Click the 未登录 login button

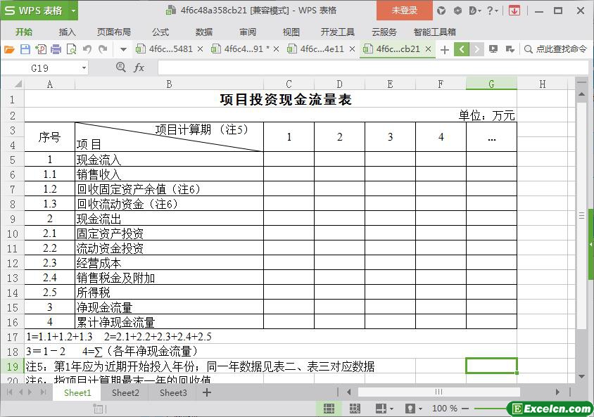point(404,11)
